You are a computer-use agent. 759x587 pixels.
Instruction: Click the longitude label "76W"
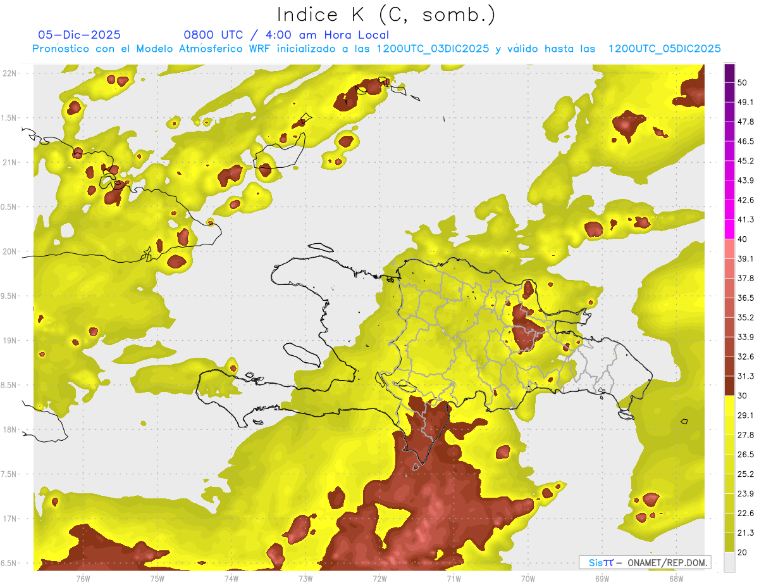83,578
